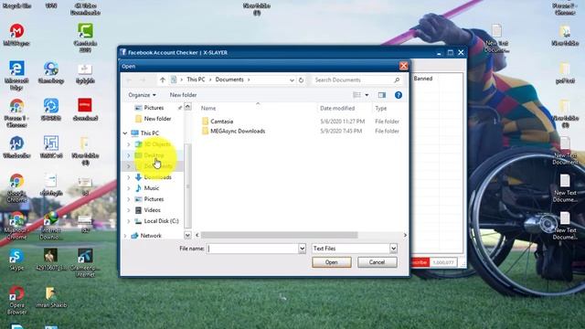Open Microsoft Edge desktop shortcut
Viewport: 585px width, 329px height.
[x=16, y=75]
